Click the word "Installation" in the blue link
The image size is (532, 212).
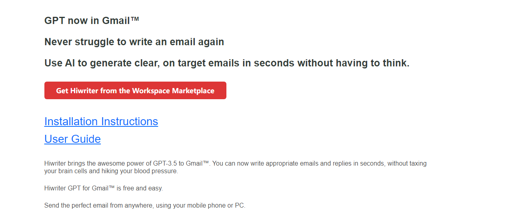click(x=71, y=122)
